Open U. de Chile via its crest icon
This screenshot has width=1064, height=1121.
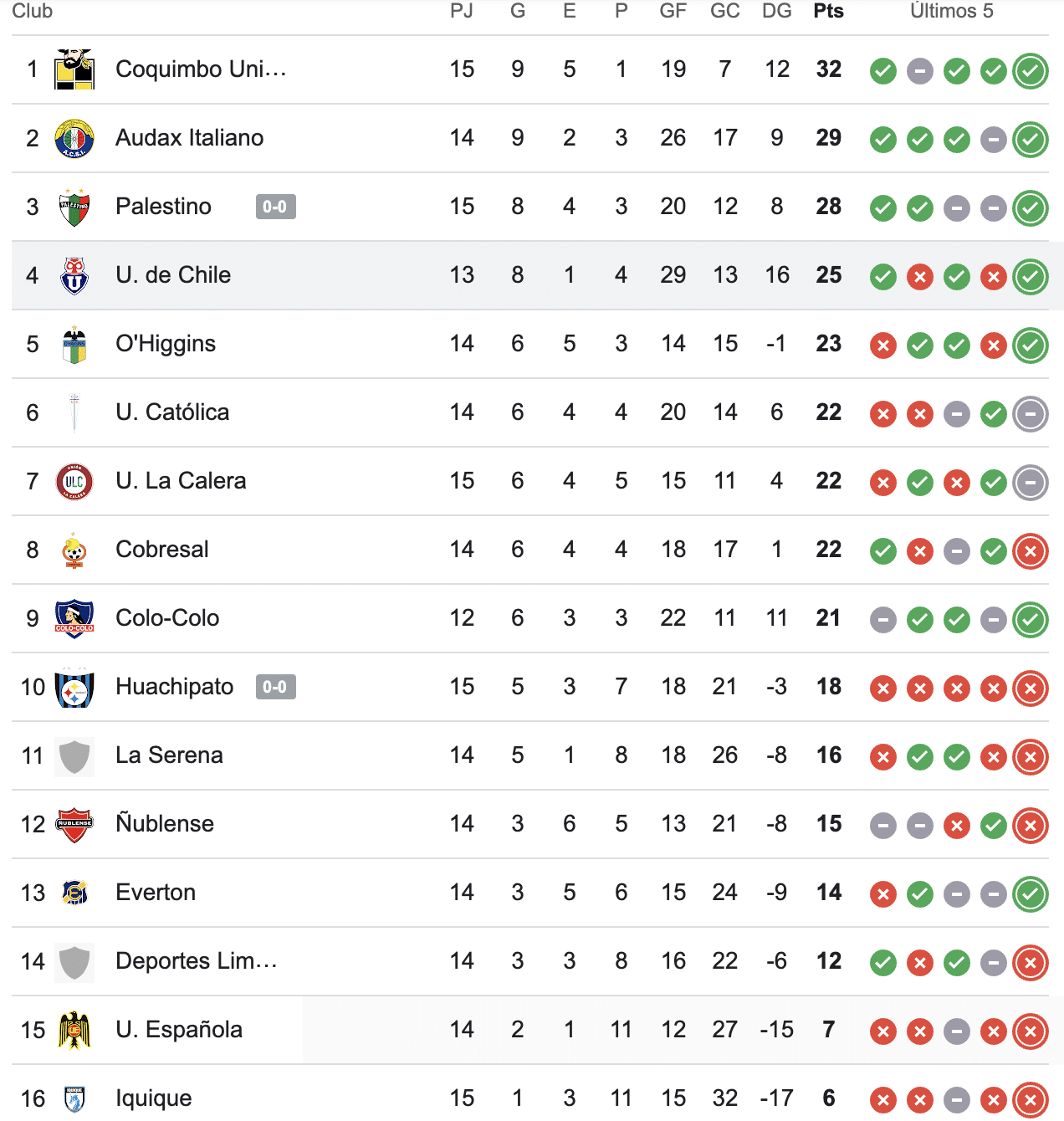point(74,275)
